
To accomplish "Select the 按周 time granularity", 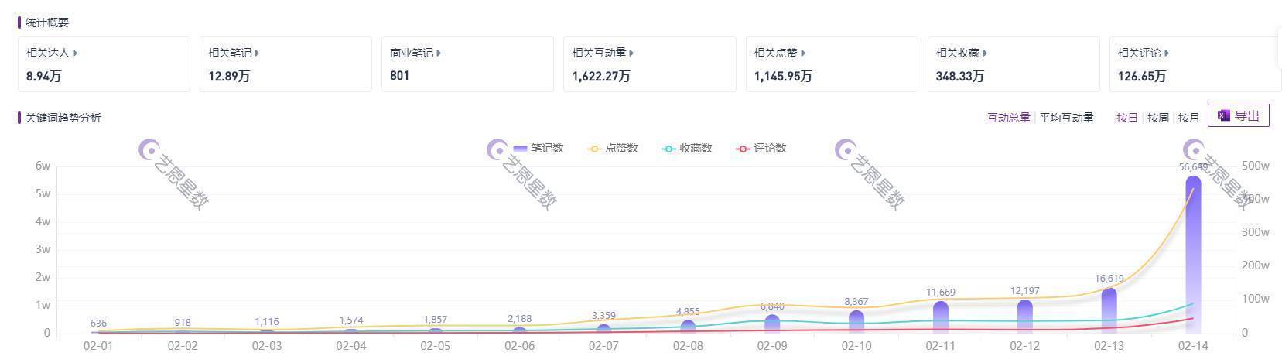I will click(1157, 118).
